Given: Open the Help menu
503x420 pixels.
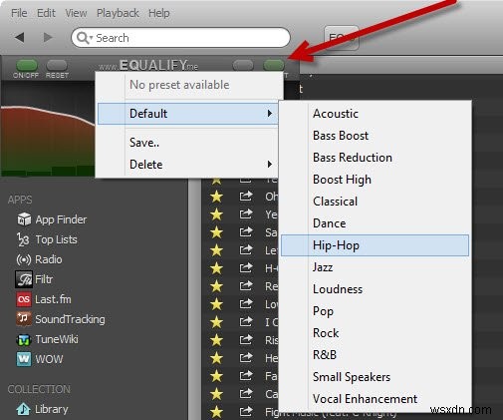Looking at the screenshot, I should (x=159, y=13).
